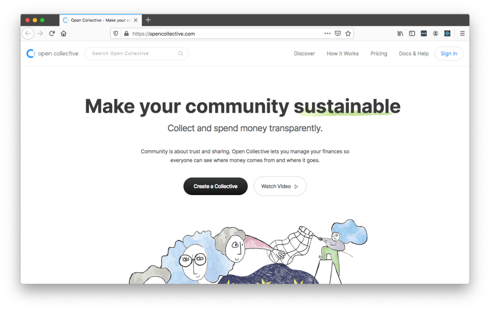Open page actions three-dots menu
The image size is (490, 311).
tap(327, 33)
